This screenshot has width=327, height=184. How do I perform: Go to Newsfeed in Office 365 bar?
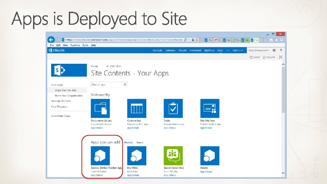coord(195,50)
